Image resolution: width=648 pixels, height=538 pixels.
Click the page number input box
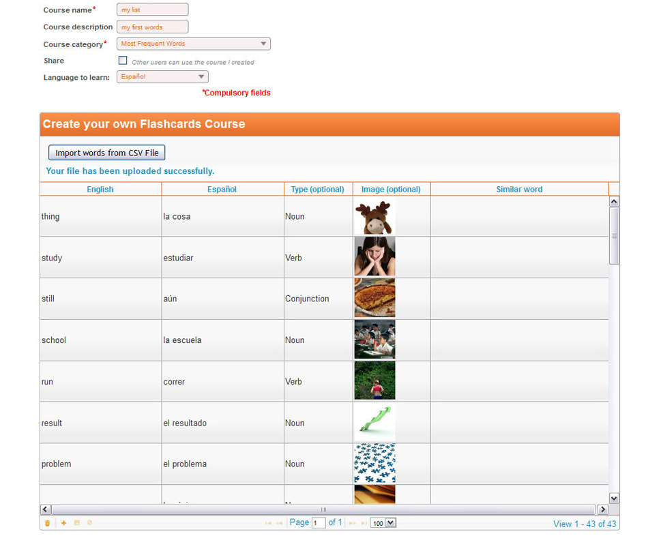tap(319, 523)
